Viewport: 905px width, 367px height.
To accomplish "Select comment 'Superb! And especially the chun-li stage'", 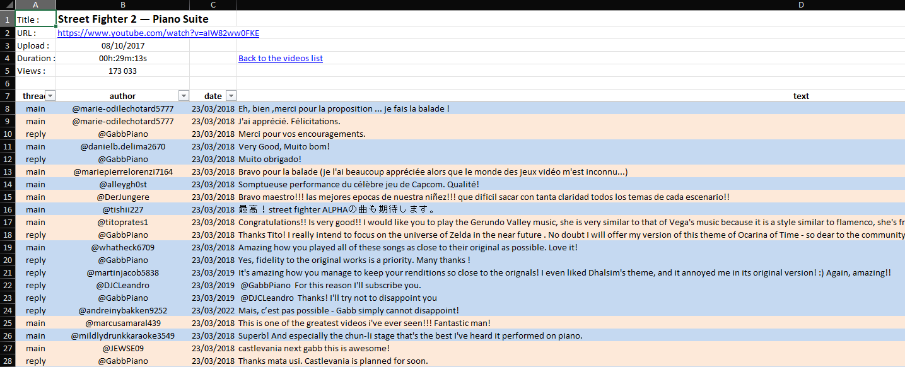I will tap(571, 335).
